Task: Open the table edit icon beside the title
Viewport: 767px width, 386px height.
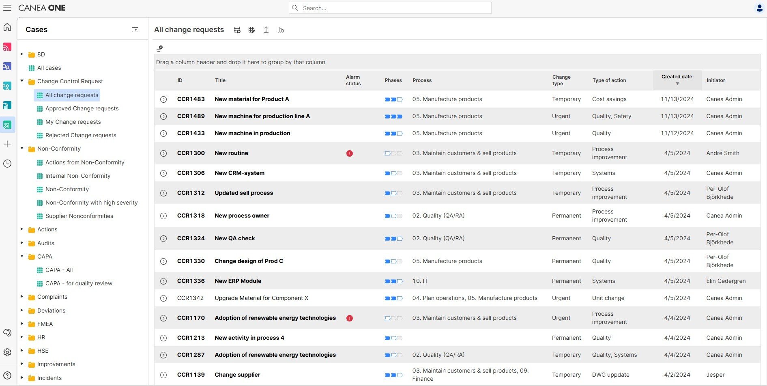Action: (251, 30)
